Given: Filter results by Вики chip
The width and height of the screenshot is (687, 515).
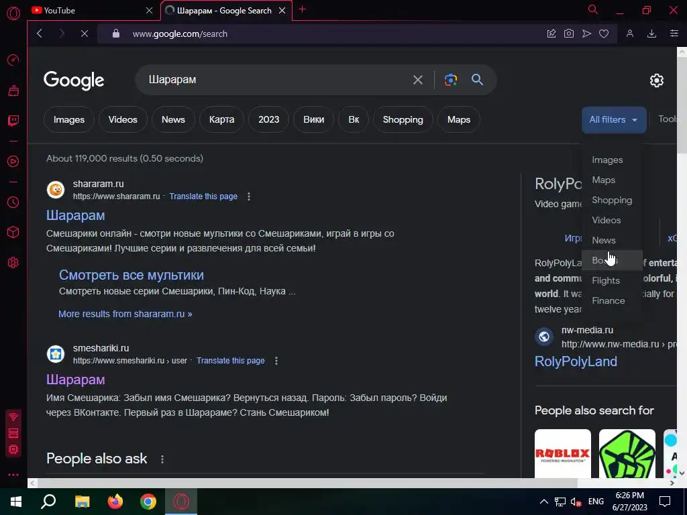Looking at the screenshot, I should 314,119.
